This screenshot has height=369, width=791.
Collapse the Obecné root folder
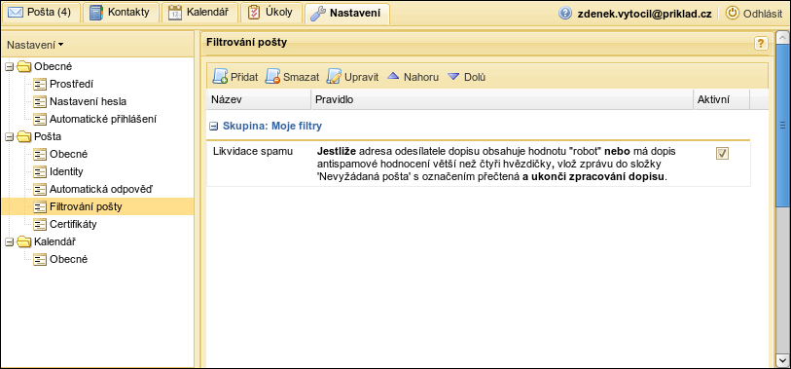9,66
